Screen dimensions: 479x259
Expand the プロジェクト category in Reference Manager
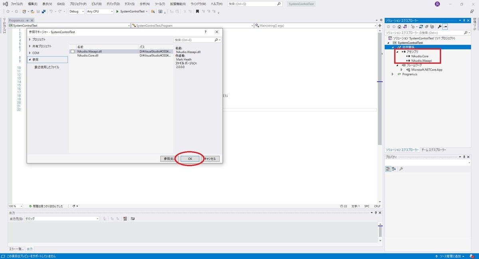tap(30, 39)
